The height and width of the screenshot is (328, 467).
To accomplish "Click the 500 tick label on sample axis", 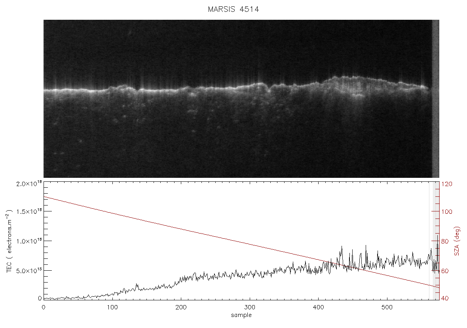I will (x=387, y=307).
